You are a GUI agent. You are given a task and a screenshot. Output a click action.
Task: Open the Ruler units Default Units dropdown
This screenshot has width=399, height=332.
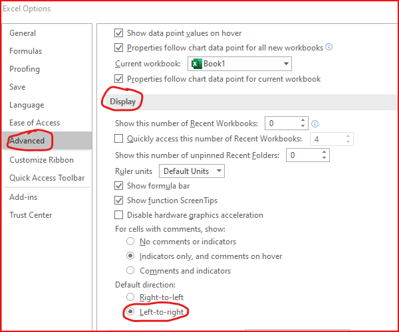point(192,171)
